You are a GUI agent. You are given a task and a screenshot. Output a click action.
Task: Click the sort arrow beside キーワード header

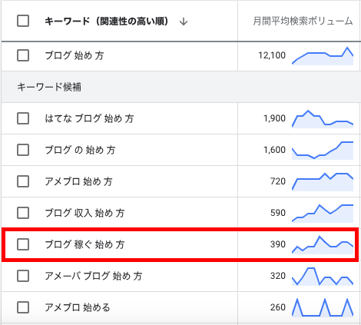[x=184, y=22]
